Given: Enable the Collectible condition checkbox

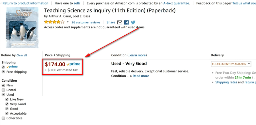Looking at the screenshot, I should [x=3, y=118].
